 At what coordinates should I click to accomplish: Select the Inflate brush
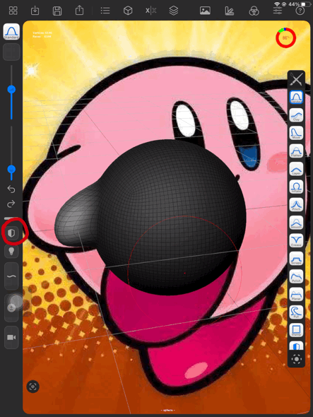[x=296, y=187]
